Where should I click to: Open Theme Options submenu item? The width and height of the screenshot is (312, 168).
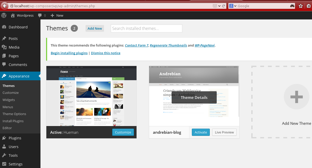point(14,114)
